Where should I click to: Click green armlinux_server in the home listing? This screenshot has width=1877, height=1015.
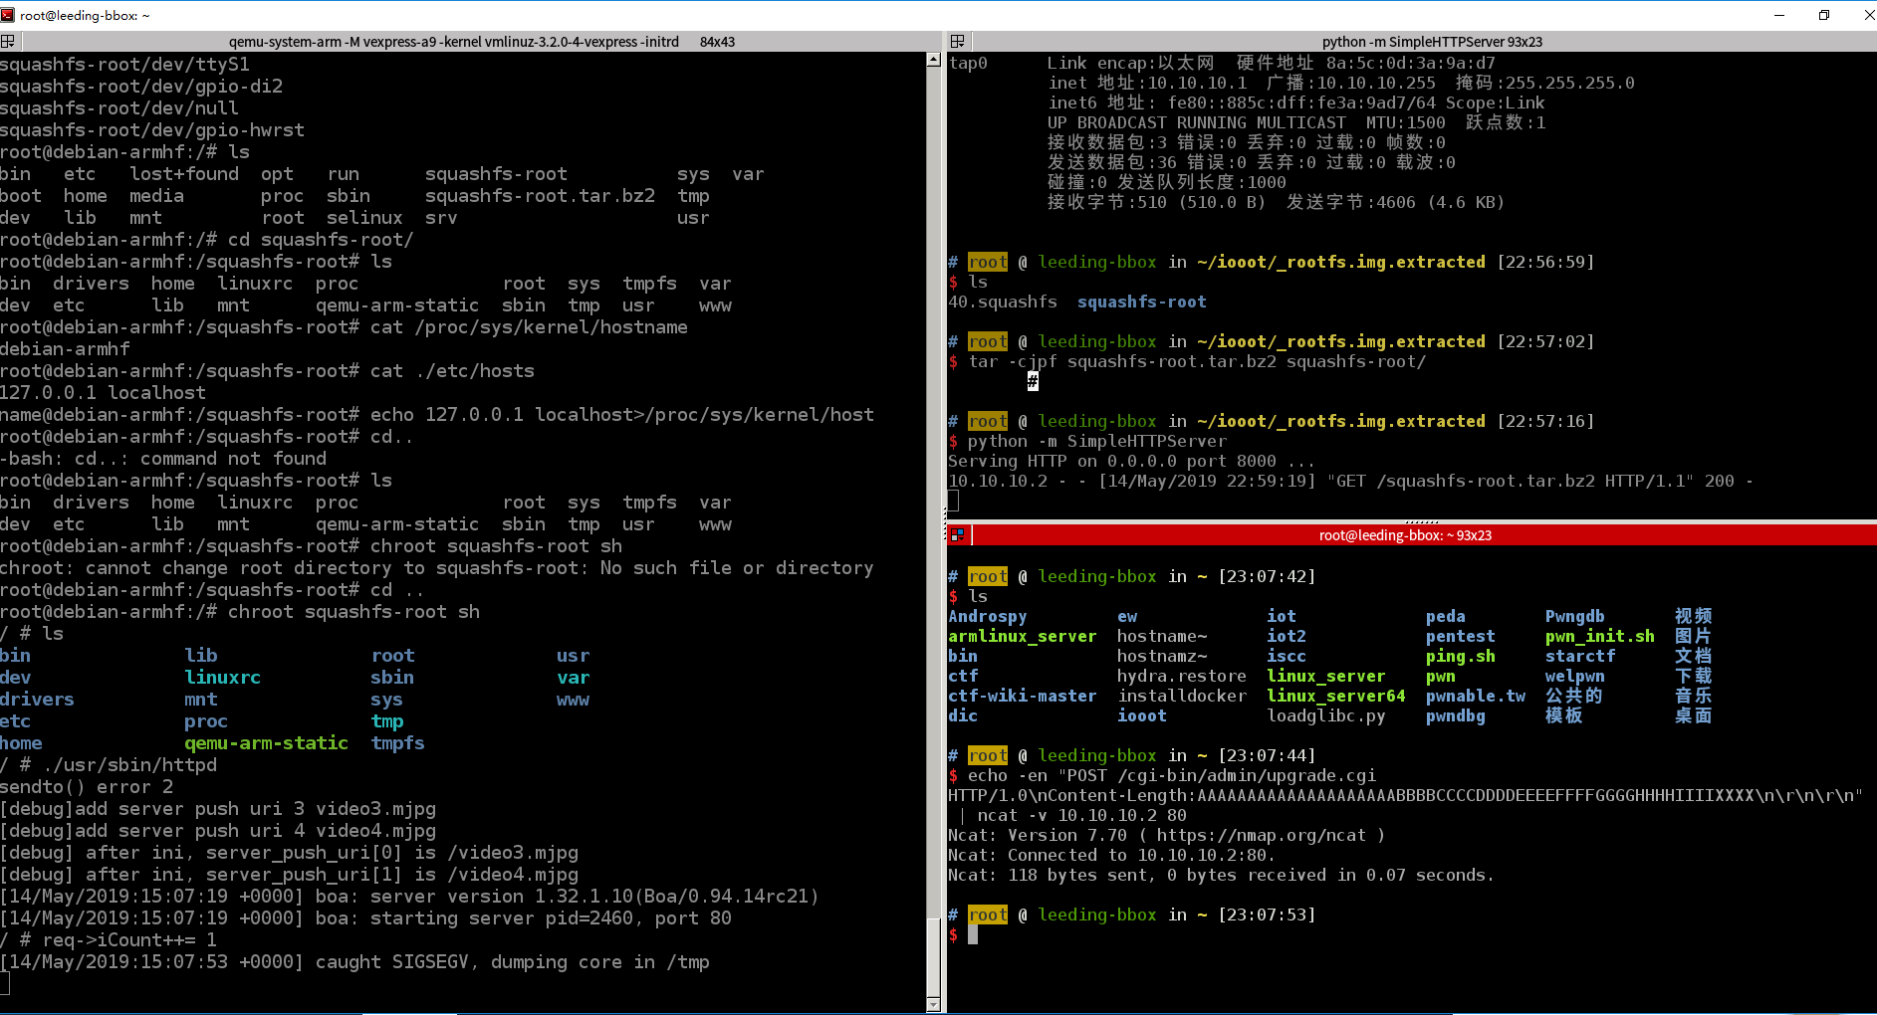[1023, 636]
